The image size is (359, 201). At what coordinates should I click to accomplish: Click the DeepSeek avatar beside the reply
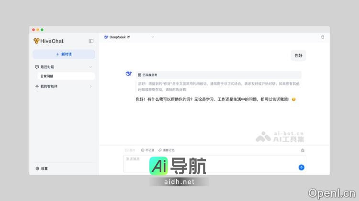coord(129,74)
